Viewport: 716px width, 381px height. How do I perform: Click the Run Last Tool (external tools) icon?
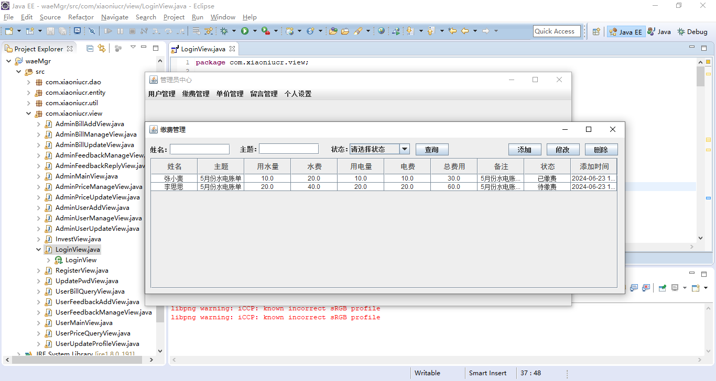tap(266, 31)
